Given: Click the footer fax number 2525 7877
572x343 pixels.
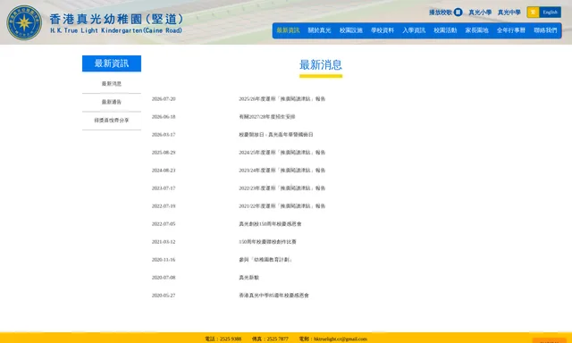Looking at the screenshot, I should (x=277, y=339).
